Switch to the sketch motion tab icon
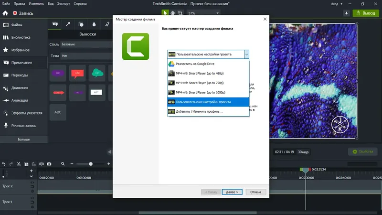The image size is (382, 215). tap(107, 24)
